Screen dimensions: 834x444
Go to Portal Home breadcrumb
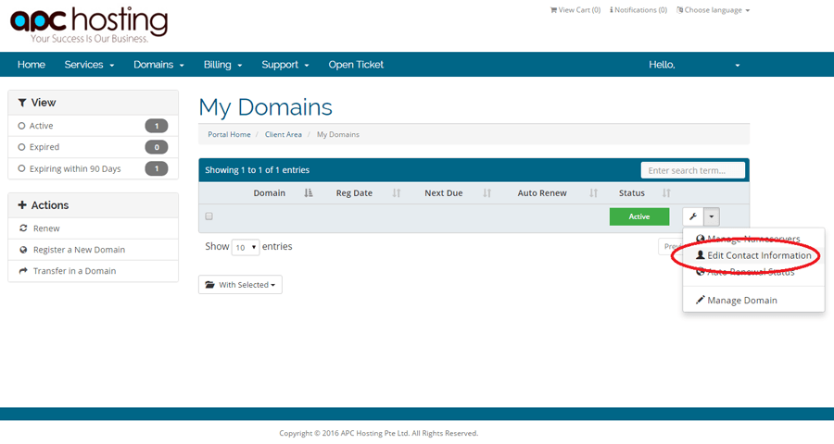point(229,135)
